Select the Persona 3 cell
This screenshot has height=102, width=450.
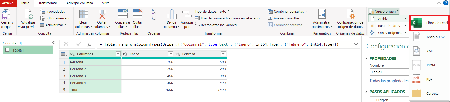coord(95,76)
